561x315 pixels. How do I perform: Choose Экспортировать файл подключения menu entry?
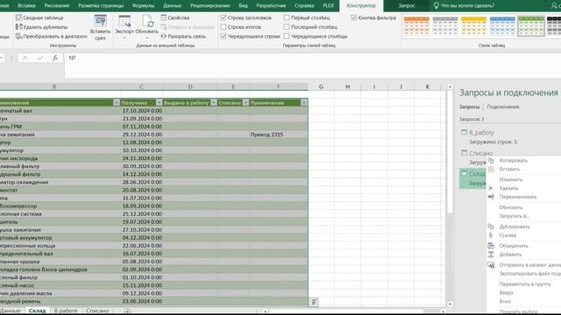pyautogui.click(x=529, y=274)
